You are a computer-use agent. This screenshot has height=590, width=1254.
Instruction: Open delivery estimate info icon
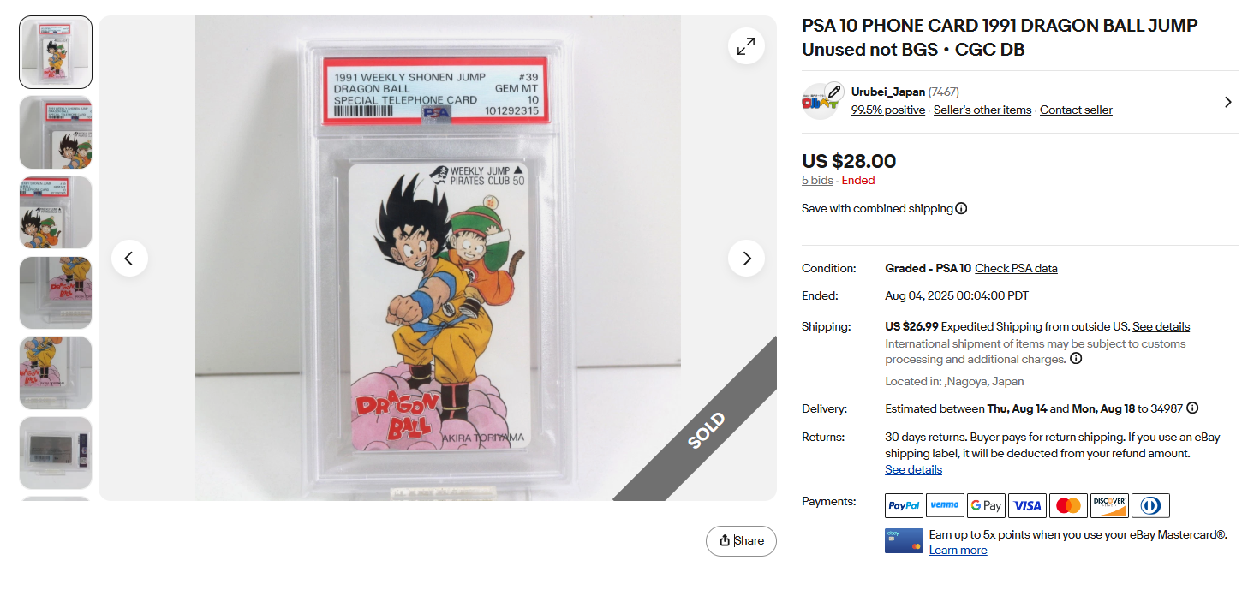click(1192, 408)
